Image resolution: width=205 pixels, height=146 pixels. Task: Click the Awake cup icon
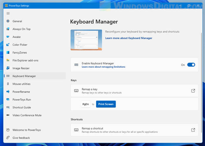(x=8, y=37)
